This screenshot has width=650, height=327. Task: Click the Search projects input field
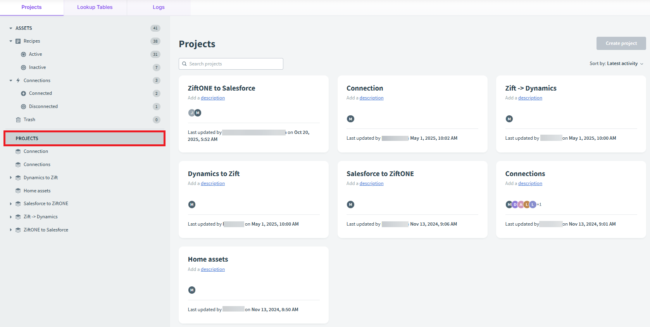pyautogui.click(x=231, y=64)
